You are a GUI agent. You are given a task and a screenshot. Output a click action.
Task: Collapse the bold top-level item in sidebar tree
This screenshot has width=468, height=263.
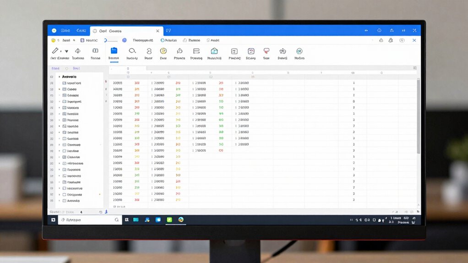60,77
